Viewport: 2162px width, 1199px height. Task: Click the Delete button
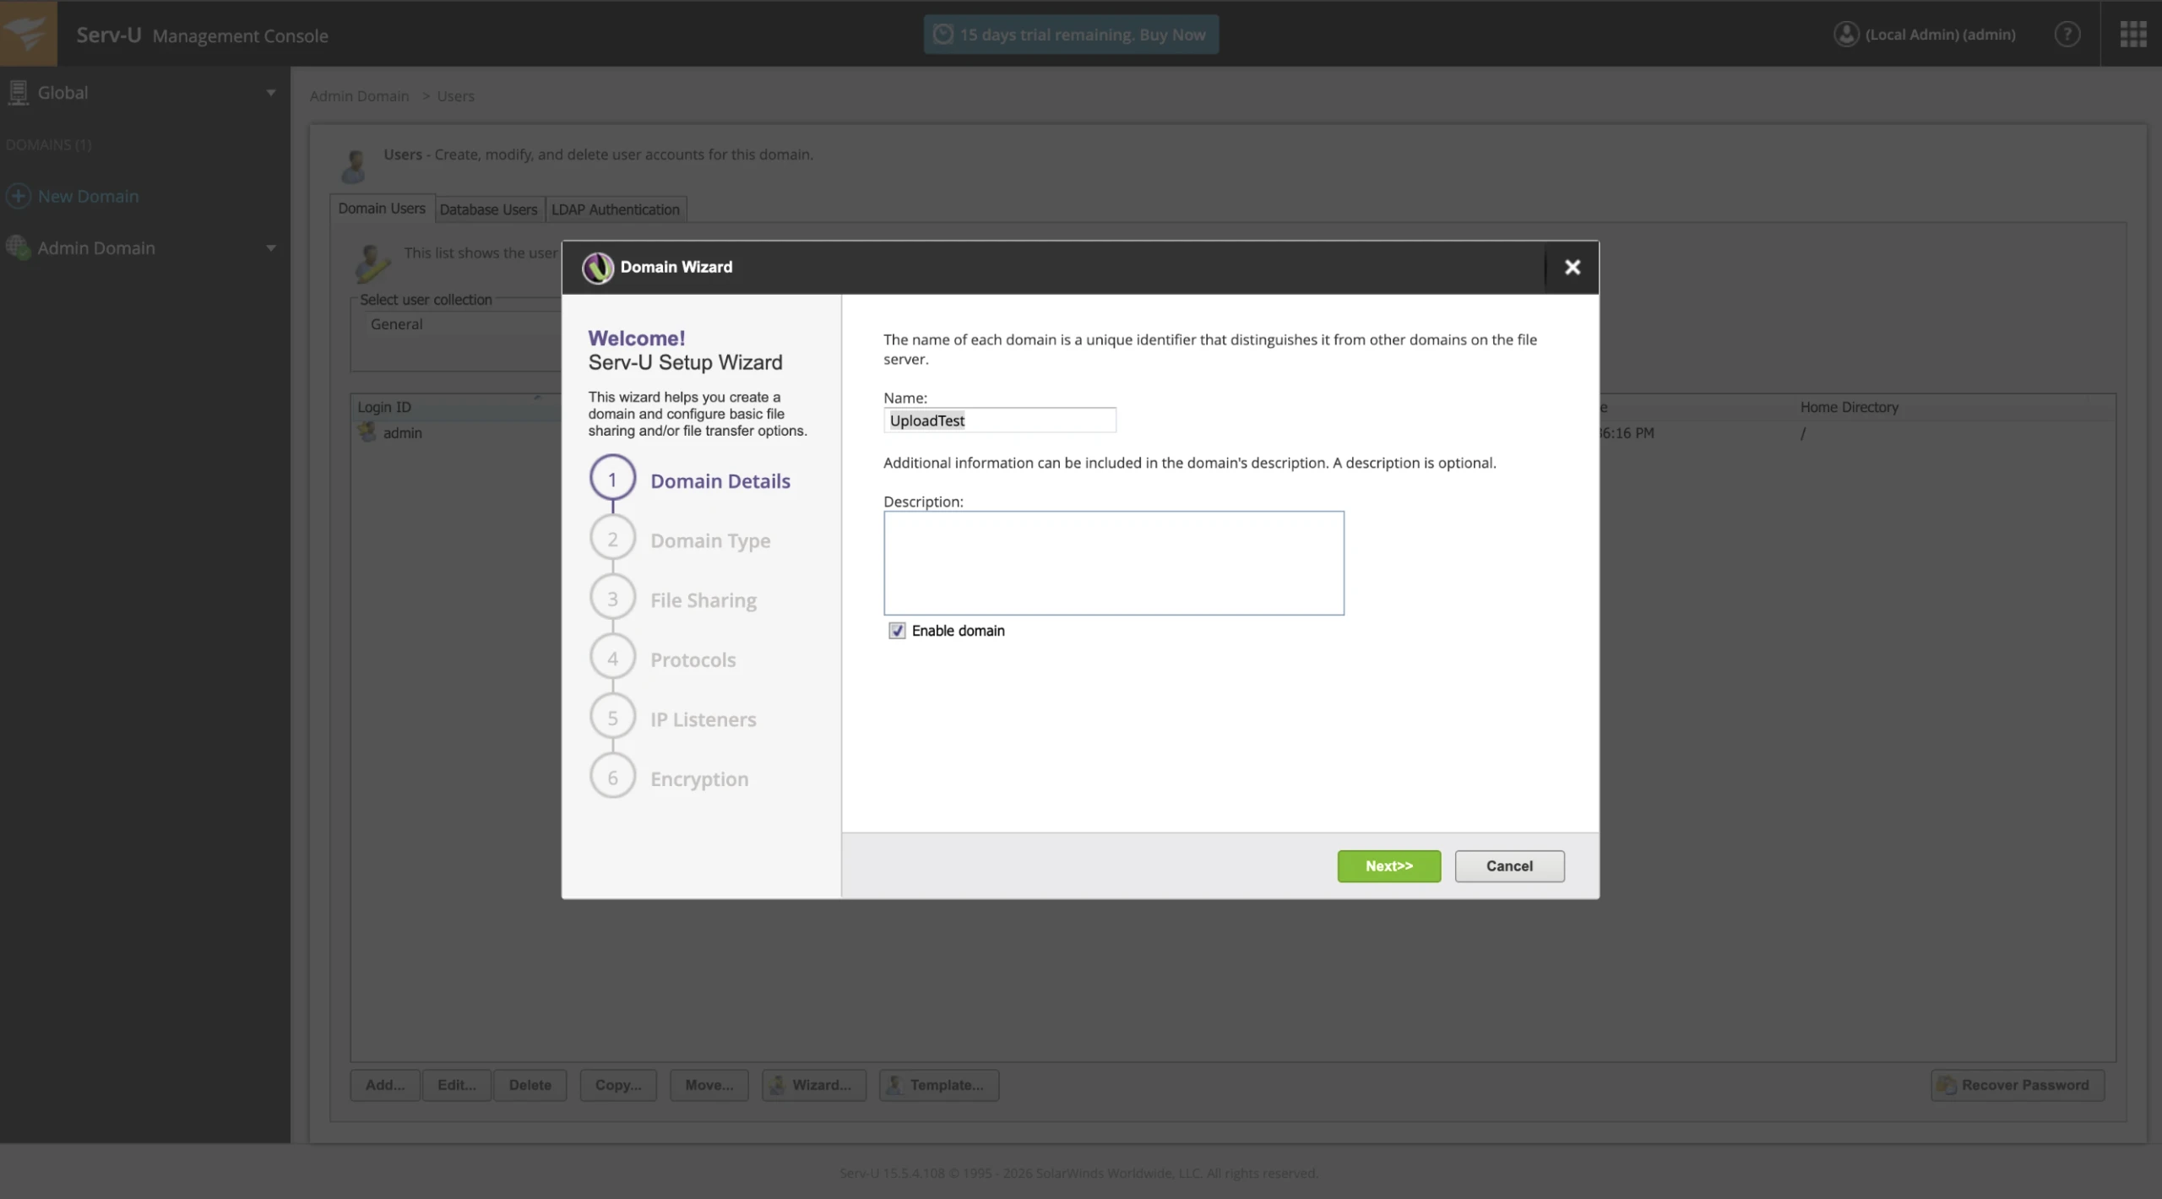530,1084
